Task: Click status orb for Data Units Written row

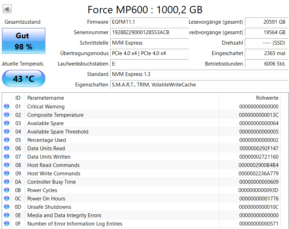Action: click(7, 157)
